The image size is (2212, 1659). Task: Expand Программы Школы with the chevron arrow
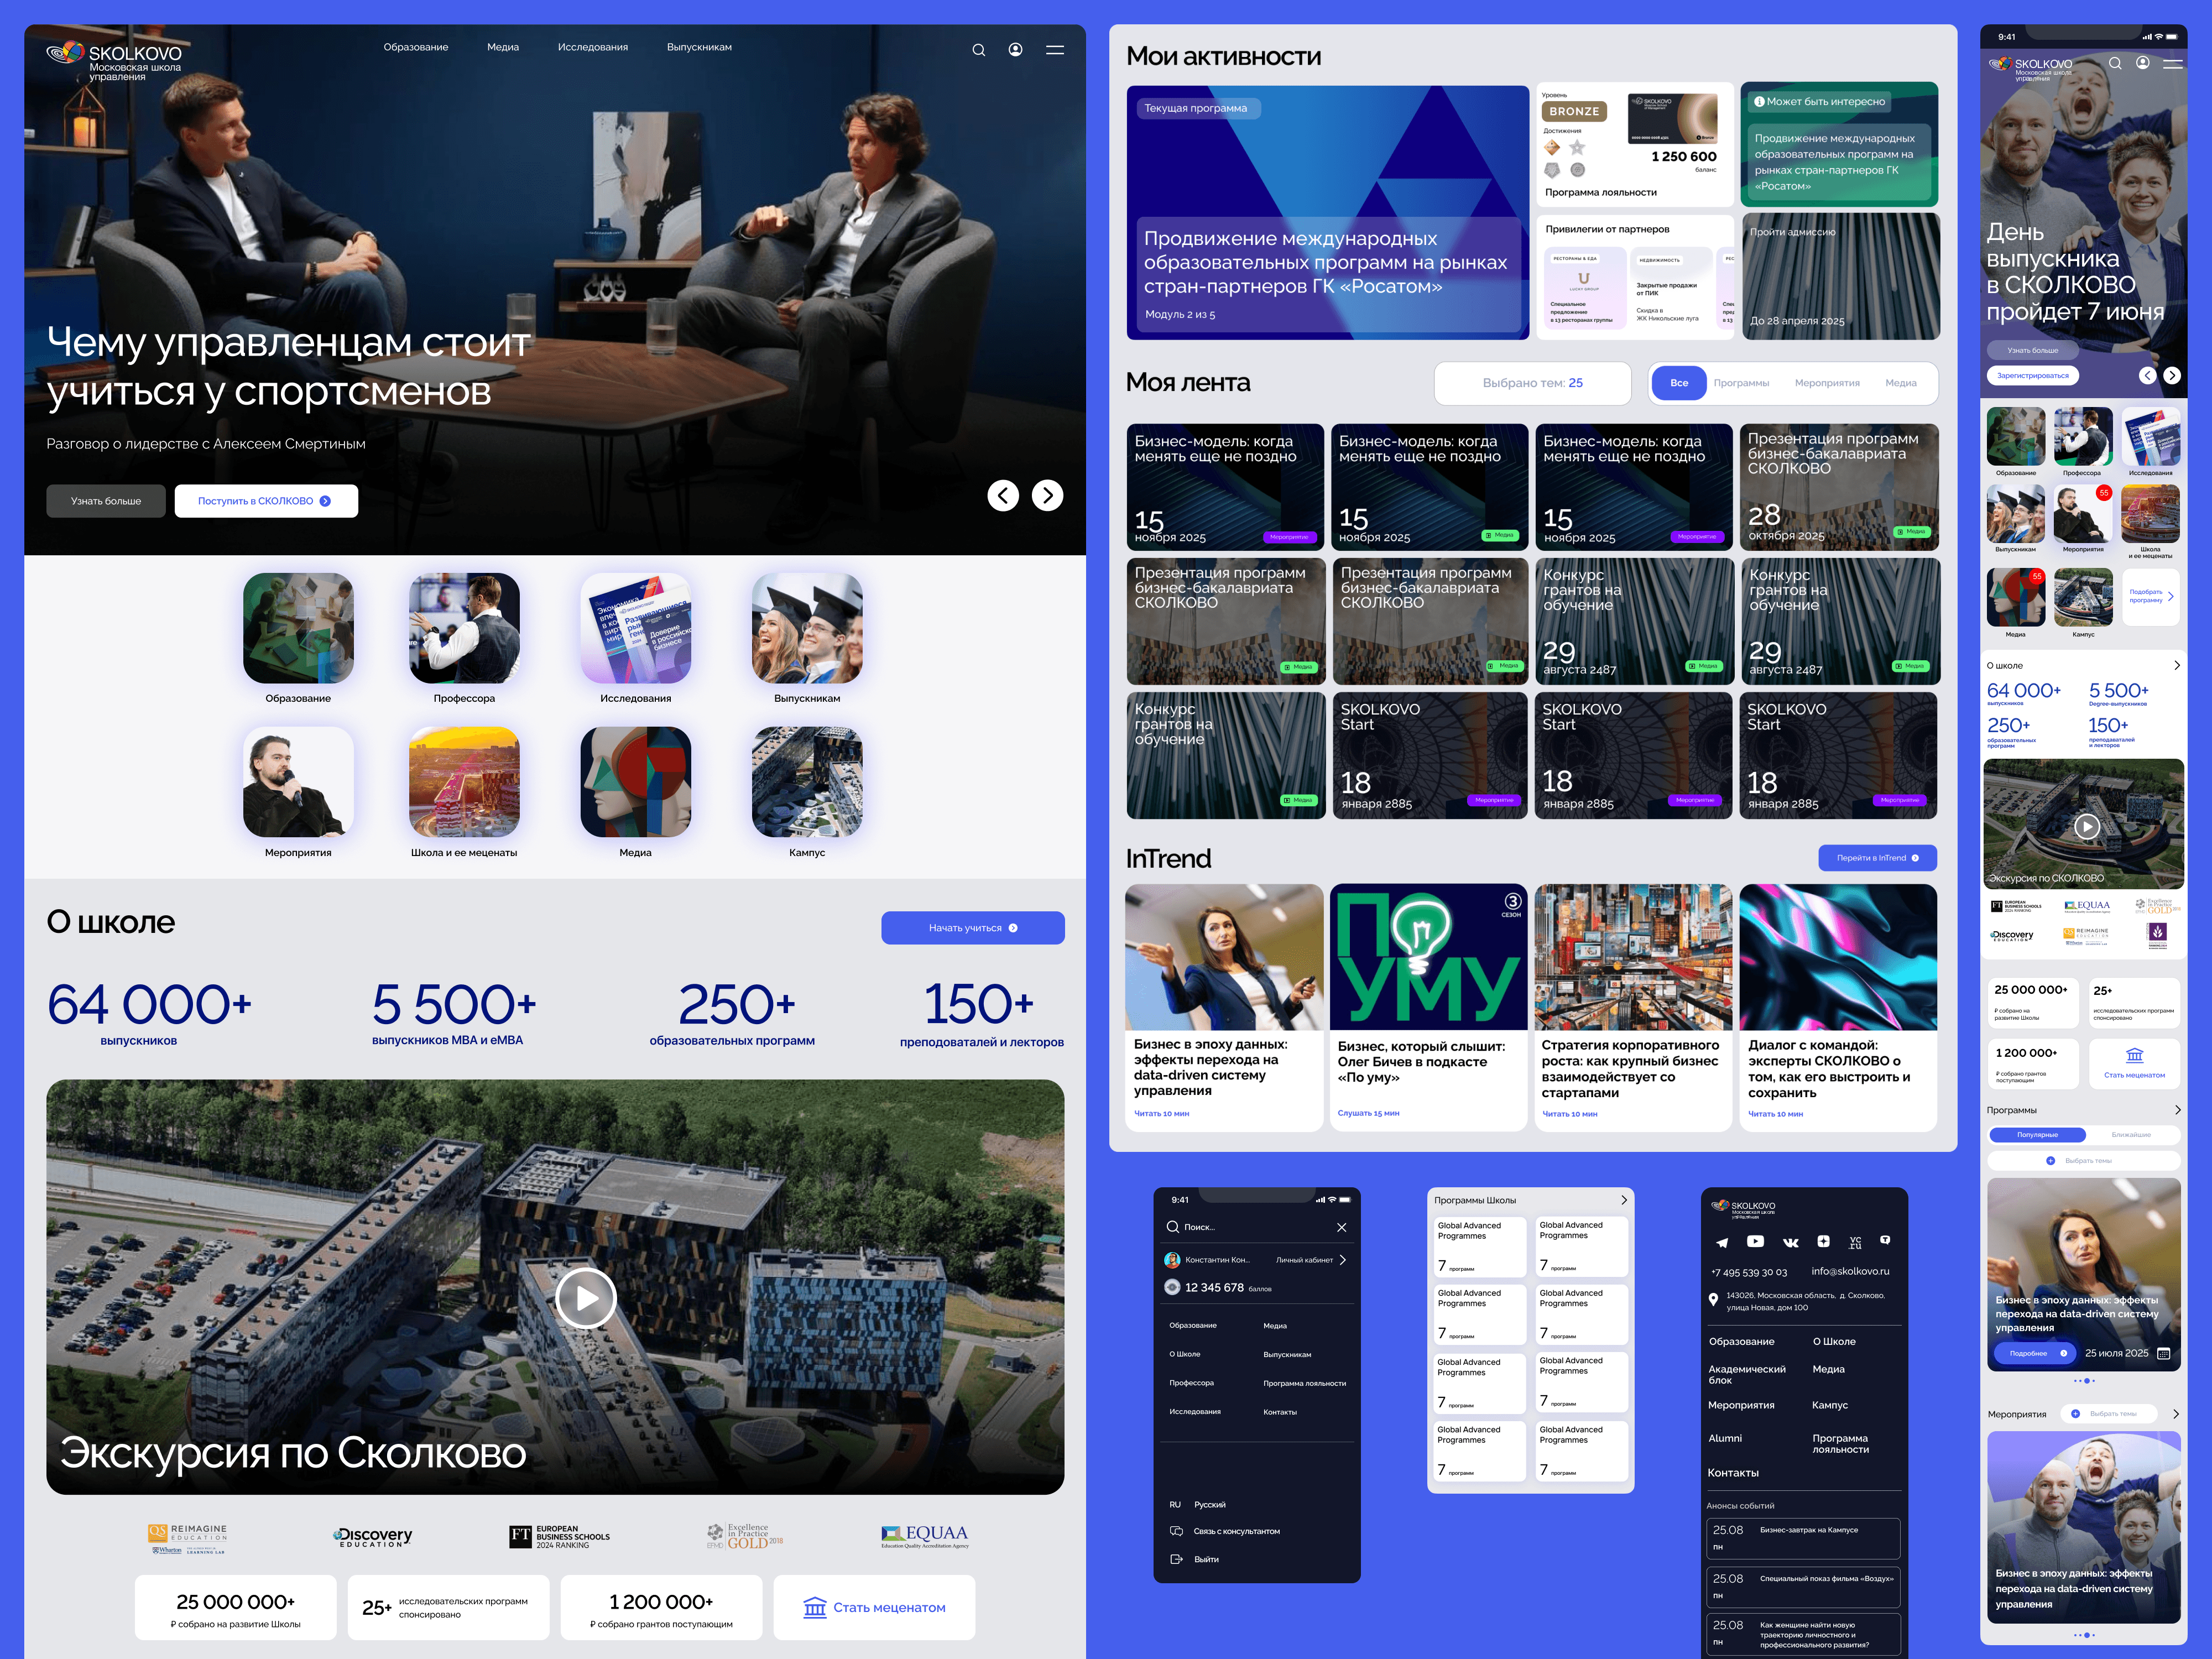point(1623,1200)
